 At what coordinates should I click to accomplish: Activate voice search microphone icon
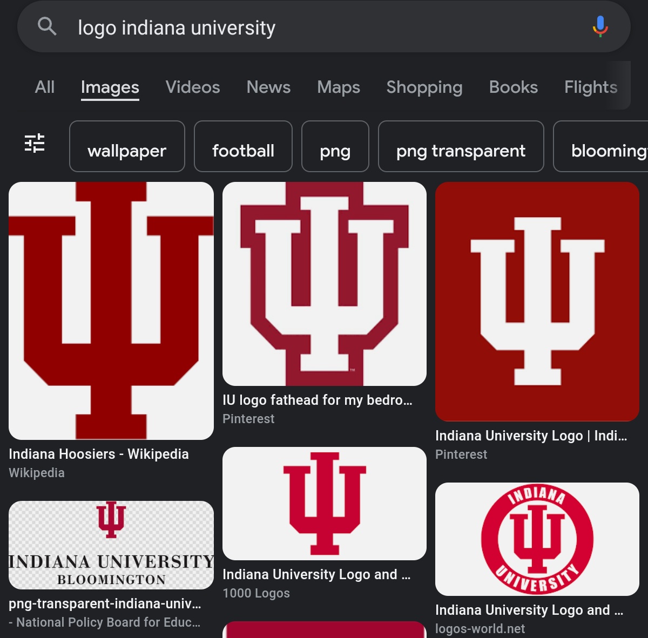click(x=600, y=26)
